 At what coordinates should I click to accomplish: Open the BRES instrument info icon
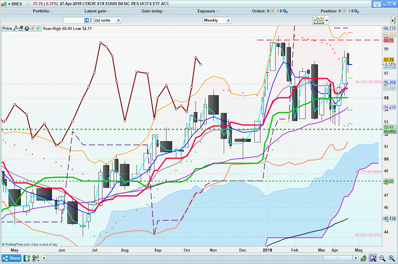(28, 4)
